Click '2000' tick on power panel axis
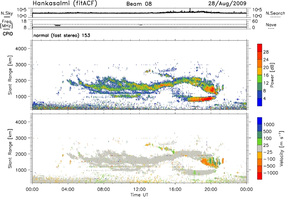This screenshot has height=197, width=285. (x=21, y=80)
